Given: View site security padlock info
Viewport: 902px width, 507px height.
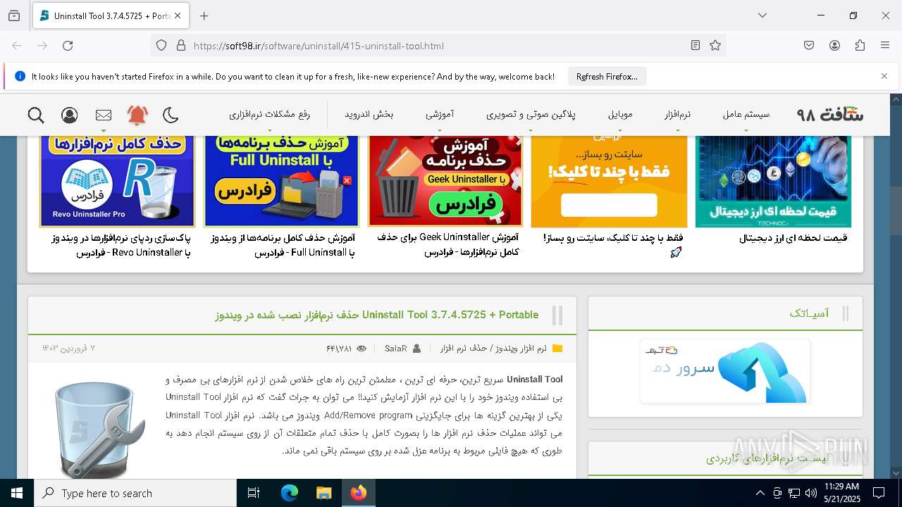Looking at the screenshot, I should point(181,45).
